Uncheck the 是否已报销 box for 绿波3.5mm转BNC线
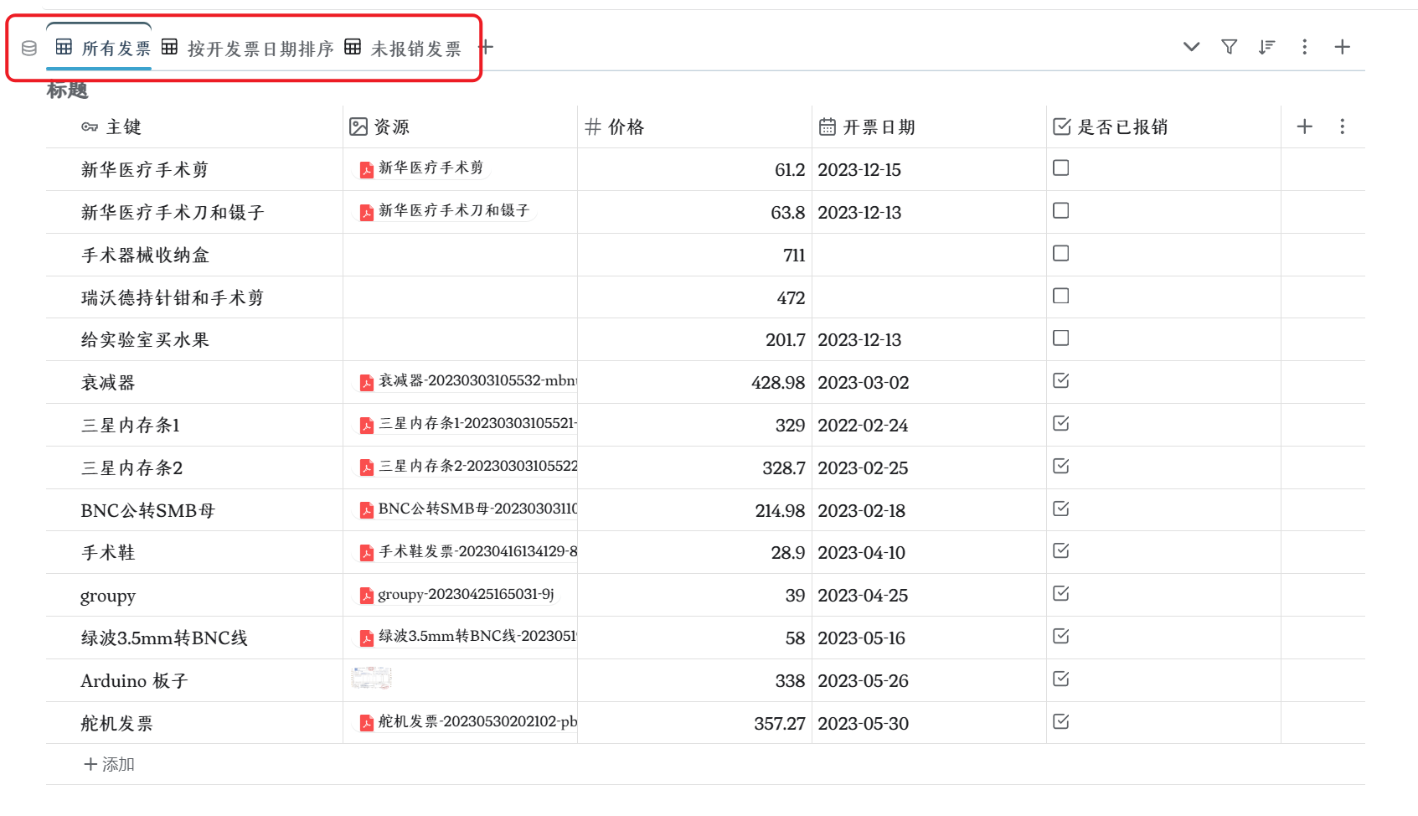The width and height of the screenshot is (1418, 816). coord(1061,636)
